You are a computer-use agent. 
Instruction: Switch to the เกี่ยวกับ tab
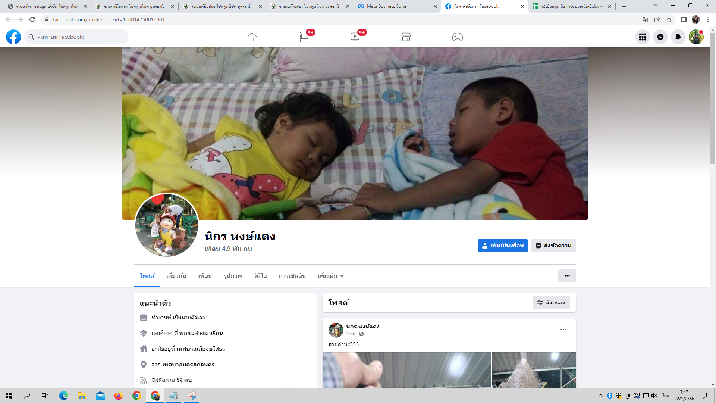(x=176, y=276)
